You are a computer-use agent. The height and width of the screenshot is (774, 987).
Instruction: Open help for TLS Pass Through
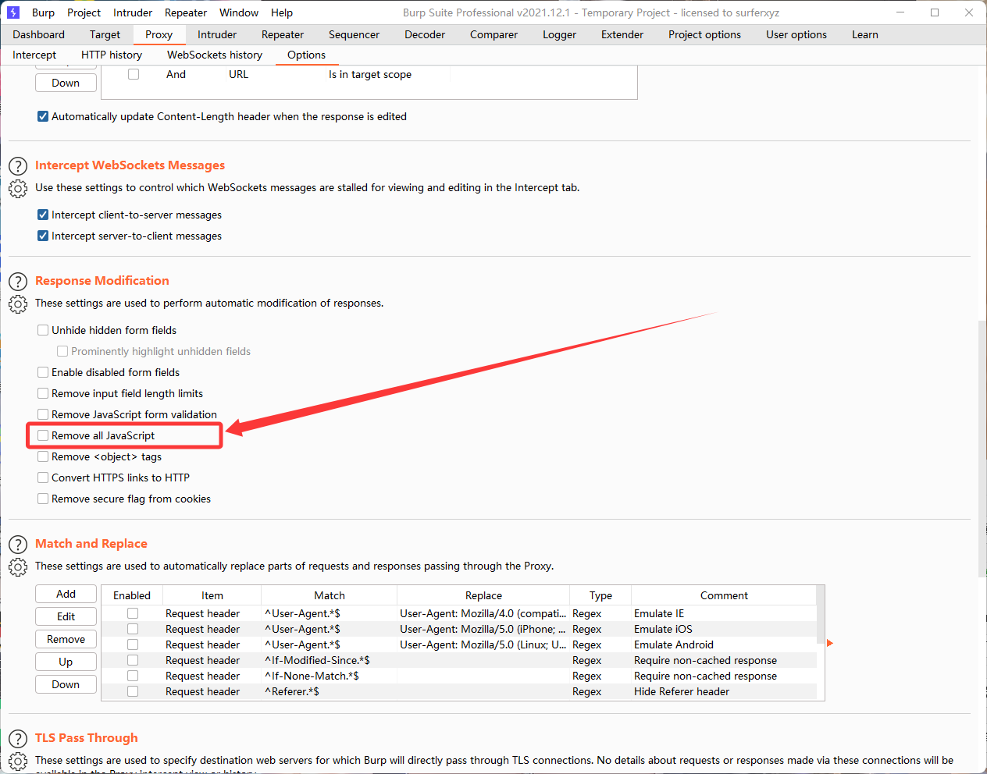pos(18,739)
